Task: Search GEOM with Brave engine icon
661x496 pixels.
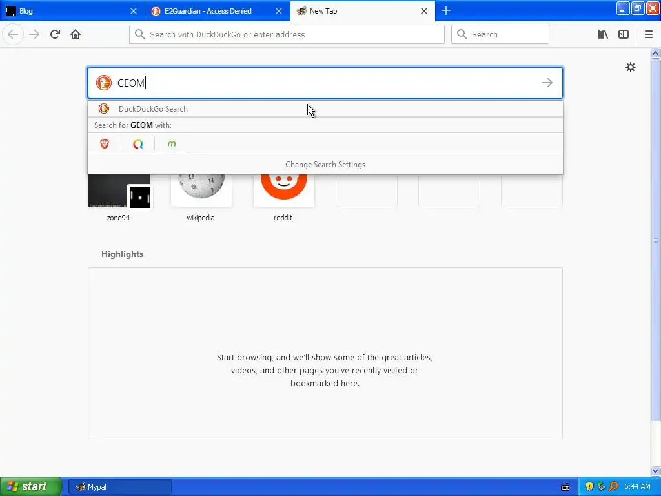Action: tap(105, 144)
